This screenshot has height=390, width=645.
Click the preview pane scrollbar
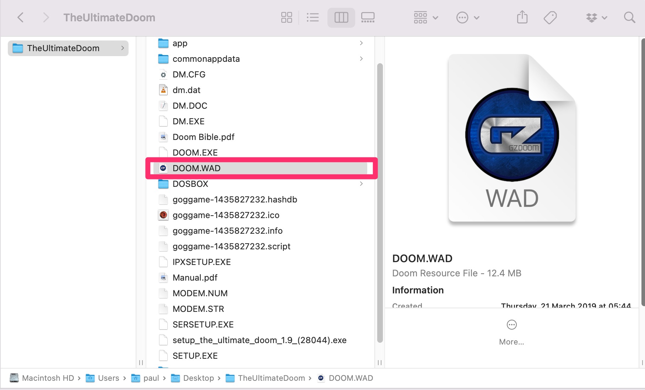[643, 172]
